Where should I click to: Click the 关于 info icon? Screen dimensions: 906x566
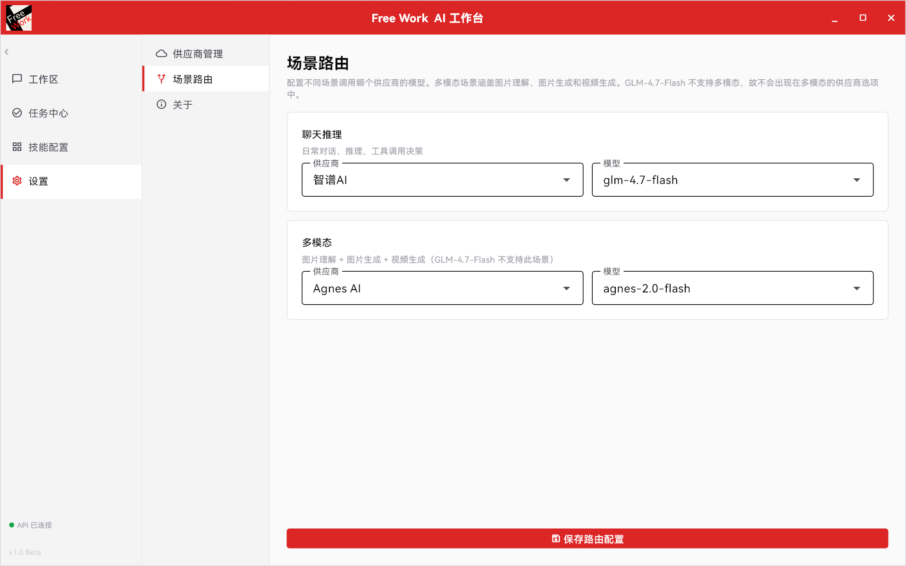point(161,104)
